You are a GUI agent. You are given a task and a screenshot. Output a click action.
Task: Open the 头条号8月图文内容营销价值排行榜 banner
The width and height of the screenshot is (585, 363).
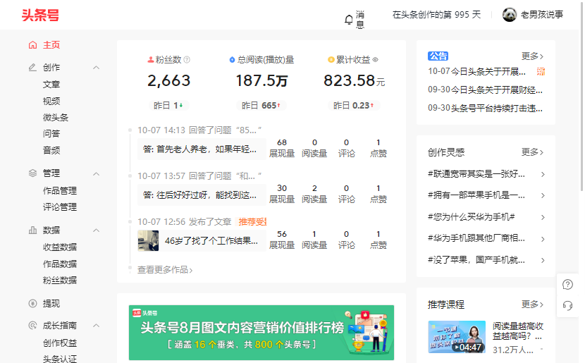pos(261,333)
